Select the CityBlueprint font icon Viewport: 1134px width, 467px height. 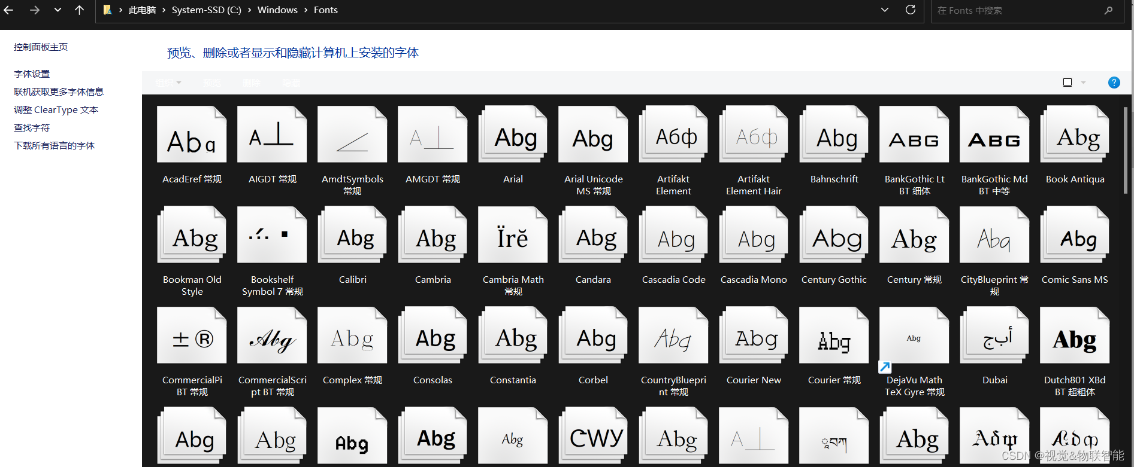tap(994, 235)
